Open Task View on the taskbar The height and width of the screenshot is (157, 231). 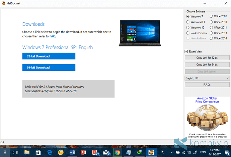coord(15,152)
